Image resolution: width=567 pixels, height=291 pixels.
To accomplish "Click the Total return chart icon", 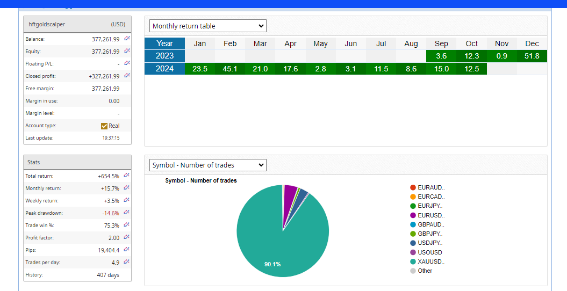I will tap(127, 176).
